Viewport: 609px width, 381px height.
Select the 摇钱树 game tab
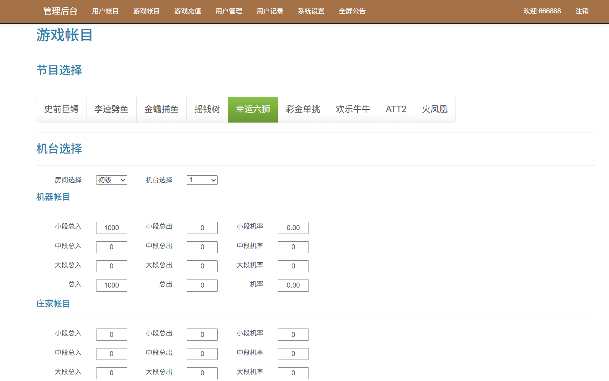pos(207,110)
